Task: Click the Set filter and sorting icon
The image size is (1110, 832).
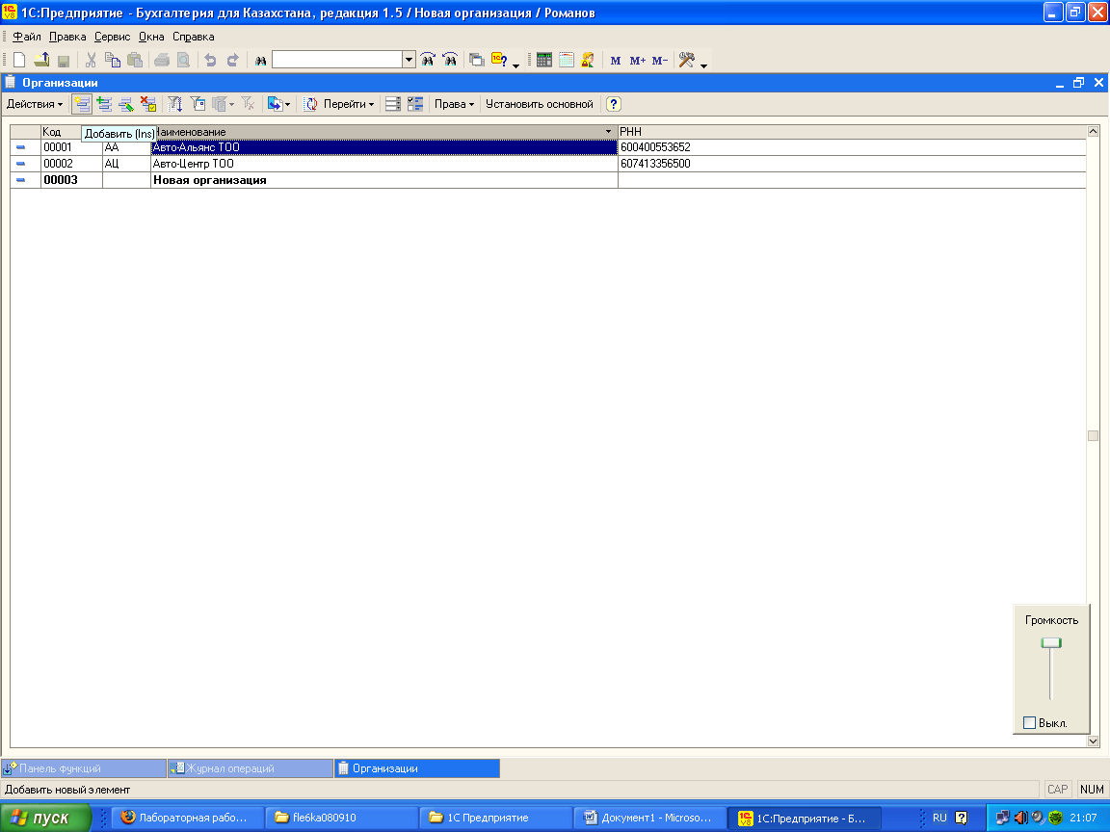Action: [x=174, y=104]
